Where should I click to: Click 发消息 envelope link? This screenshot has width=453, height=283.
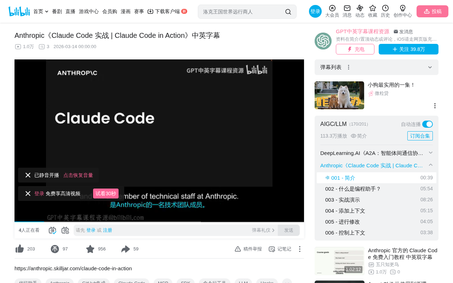[x=403, y=31]
